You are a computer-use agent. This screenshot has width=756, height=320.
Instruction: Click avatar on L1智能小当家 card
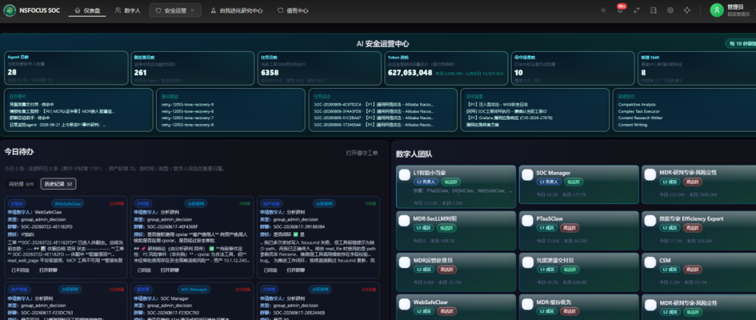pos(405,175)
